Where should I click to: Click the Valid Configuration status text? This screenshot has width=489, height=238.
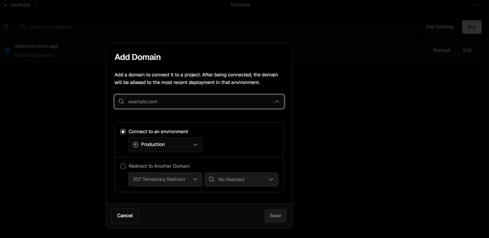click(35, 55)
